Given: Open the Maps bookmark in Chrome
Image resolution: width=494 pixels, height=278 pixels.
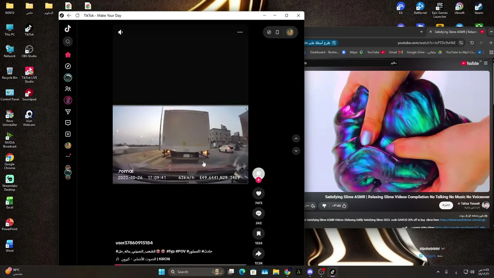Looking at the screenshot, I should coord(356,52).
